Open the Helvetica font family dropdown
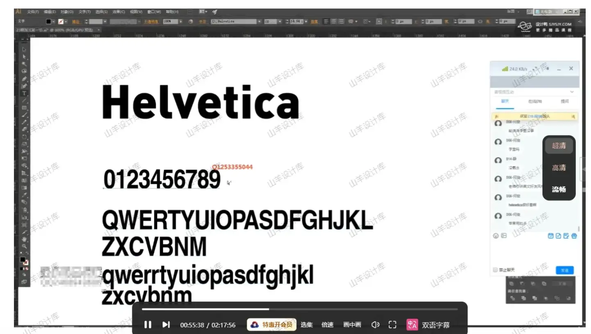 coord(259,21)
